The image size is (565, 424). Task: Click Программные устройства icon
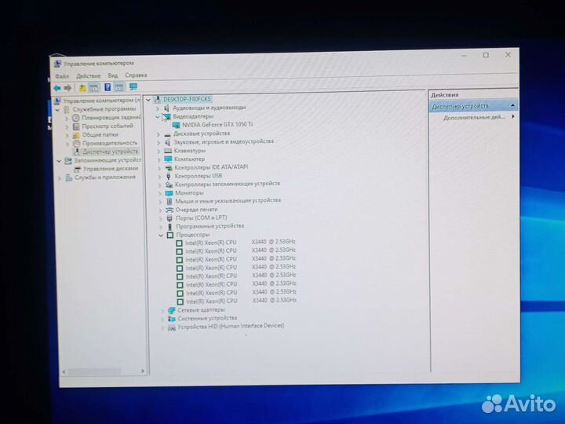pyautogui.click(x=169, y=227)
